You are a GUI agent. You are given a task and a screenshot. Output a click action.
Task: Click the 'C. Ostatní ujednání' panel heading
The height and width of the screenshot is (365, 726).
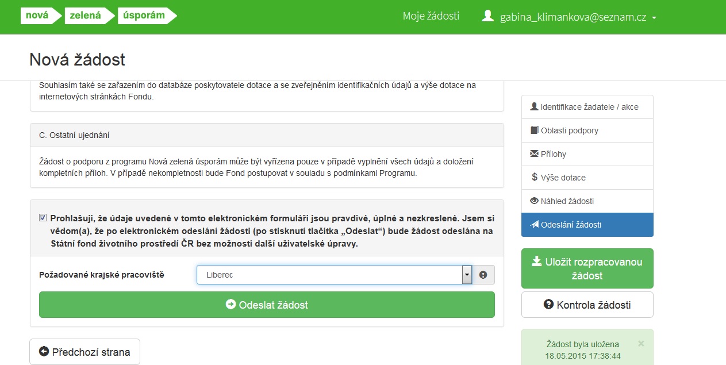267,135
